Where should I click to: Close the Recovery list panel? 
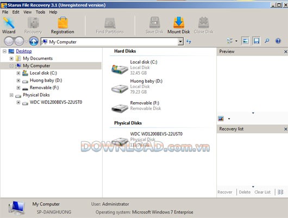point(286,129)
